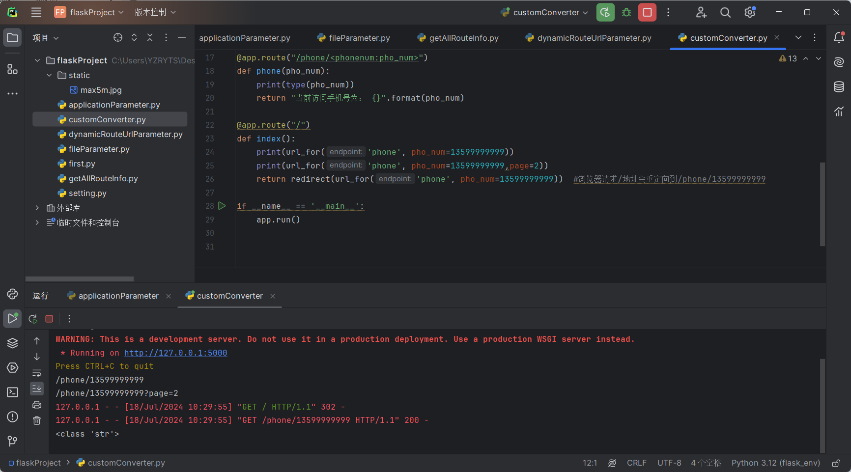The width and height of the screenshot is (851, 472).
Task: Toggle the Project tool window folder button
Action: click(x=12, y=38)
